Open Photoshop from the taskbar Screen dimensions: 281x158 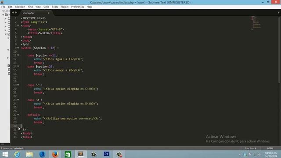tap(106, 154)
